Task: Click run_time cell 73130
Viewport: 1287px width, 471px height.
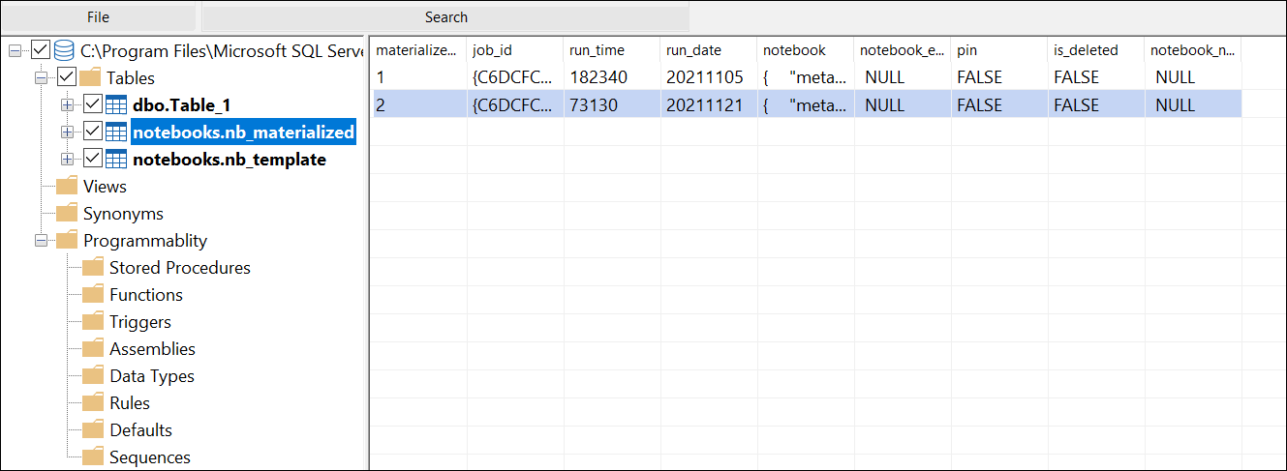Action: click(612, 104)
